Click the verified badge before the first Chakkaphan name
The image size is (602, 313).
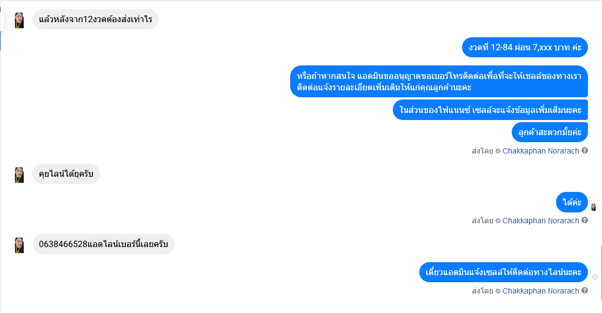coord(498,151)
